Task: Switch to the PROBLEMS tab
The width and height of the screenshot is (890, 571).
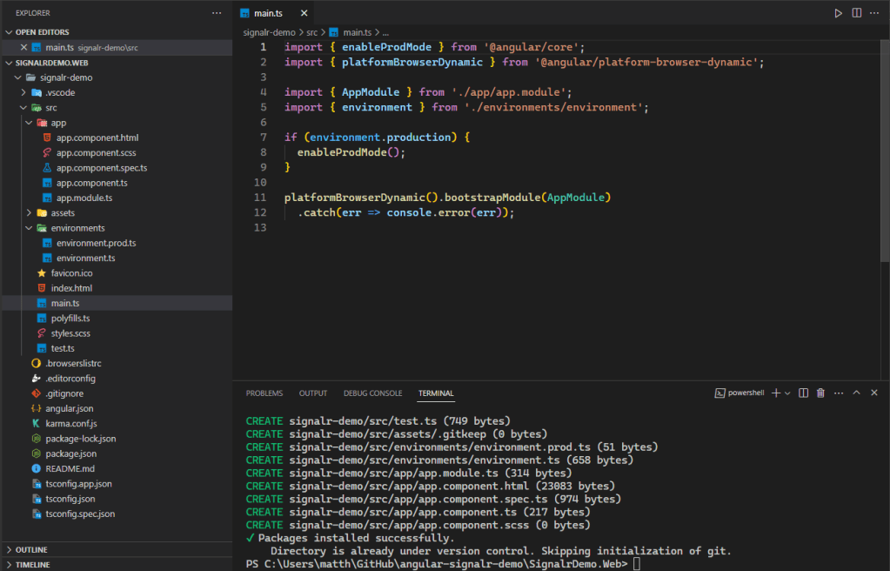Action: [x=264, y=393]
